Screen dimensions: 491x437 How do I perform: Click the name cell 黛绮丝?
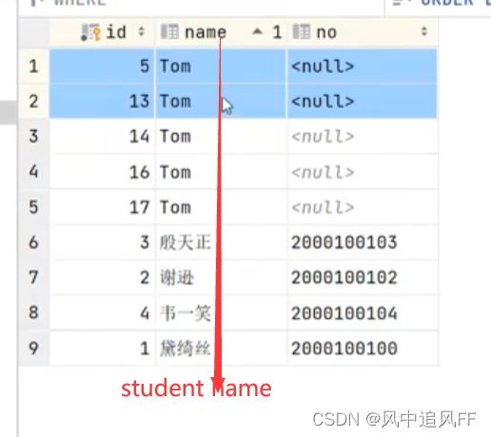221,348
